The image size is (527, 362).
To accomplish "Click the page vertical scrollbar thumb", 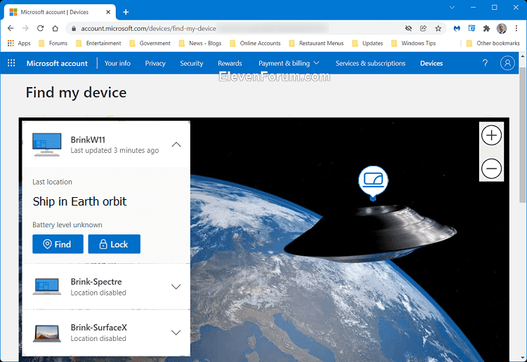I will tap(523, 135).
